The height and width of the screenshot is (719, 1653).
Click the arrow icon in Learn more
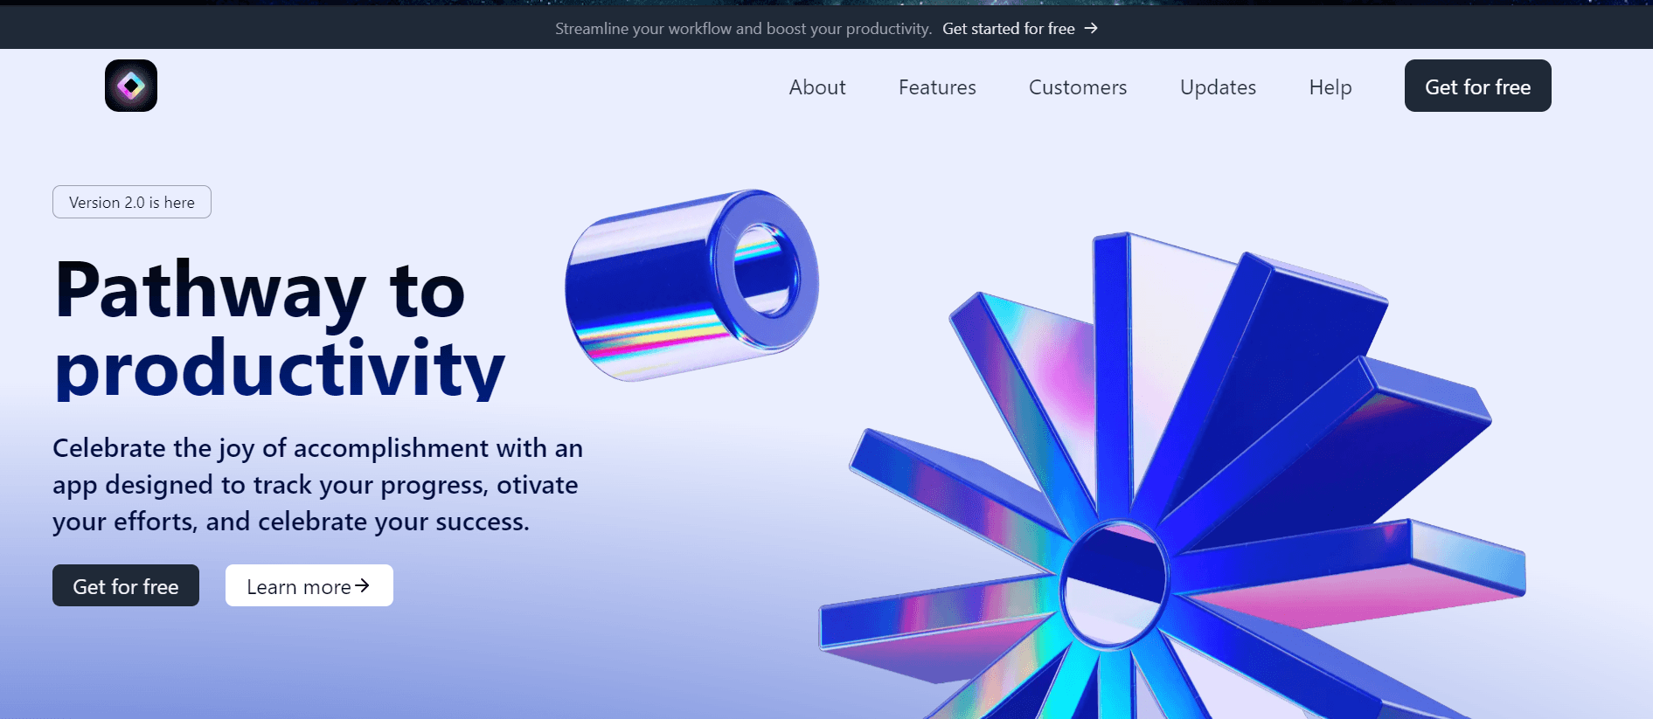(x=362, y=585)
